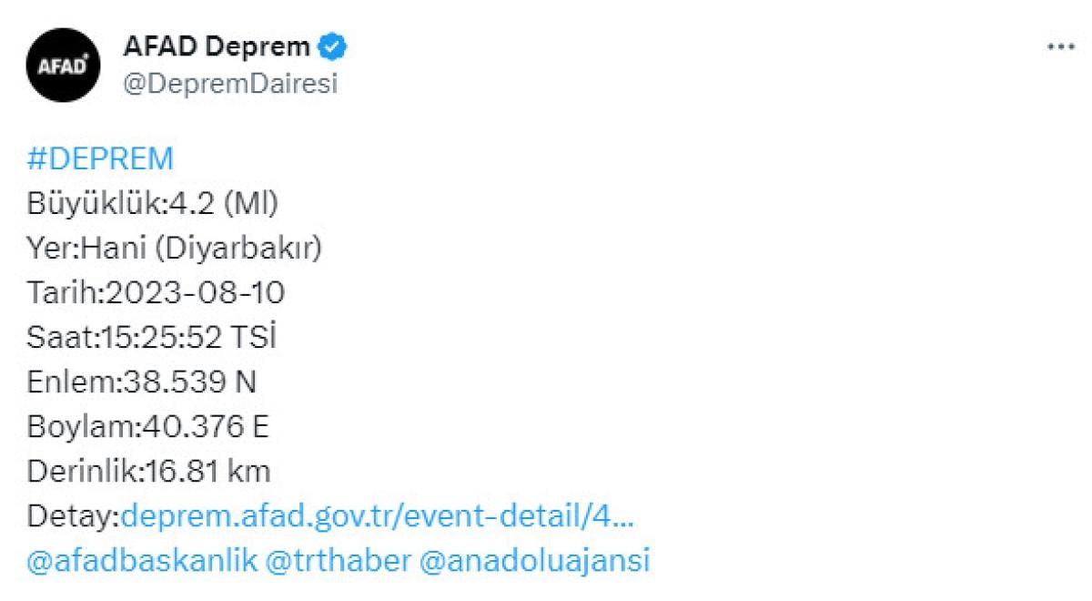Visit the @afadbaskanlik mention
The height and width of the screenshot is (601, 1092).
point(142,560)
